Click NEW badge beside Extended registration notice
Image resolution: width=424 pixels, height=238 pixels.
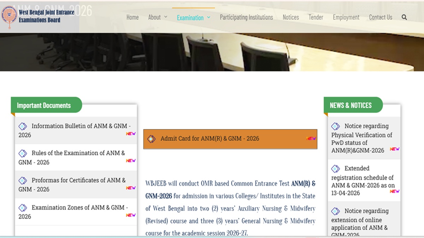[394, 191]
